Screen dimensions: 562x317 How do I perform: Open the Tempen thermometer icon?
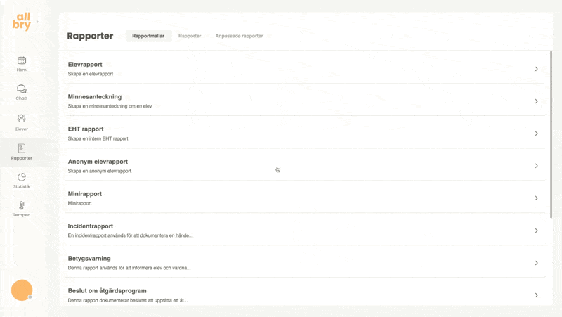coord(22,206)
